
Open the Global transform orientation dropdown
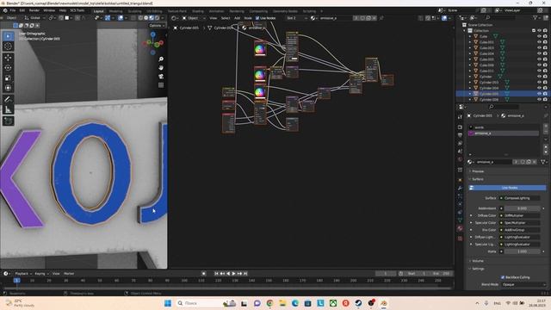(x=34, y=18)
